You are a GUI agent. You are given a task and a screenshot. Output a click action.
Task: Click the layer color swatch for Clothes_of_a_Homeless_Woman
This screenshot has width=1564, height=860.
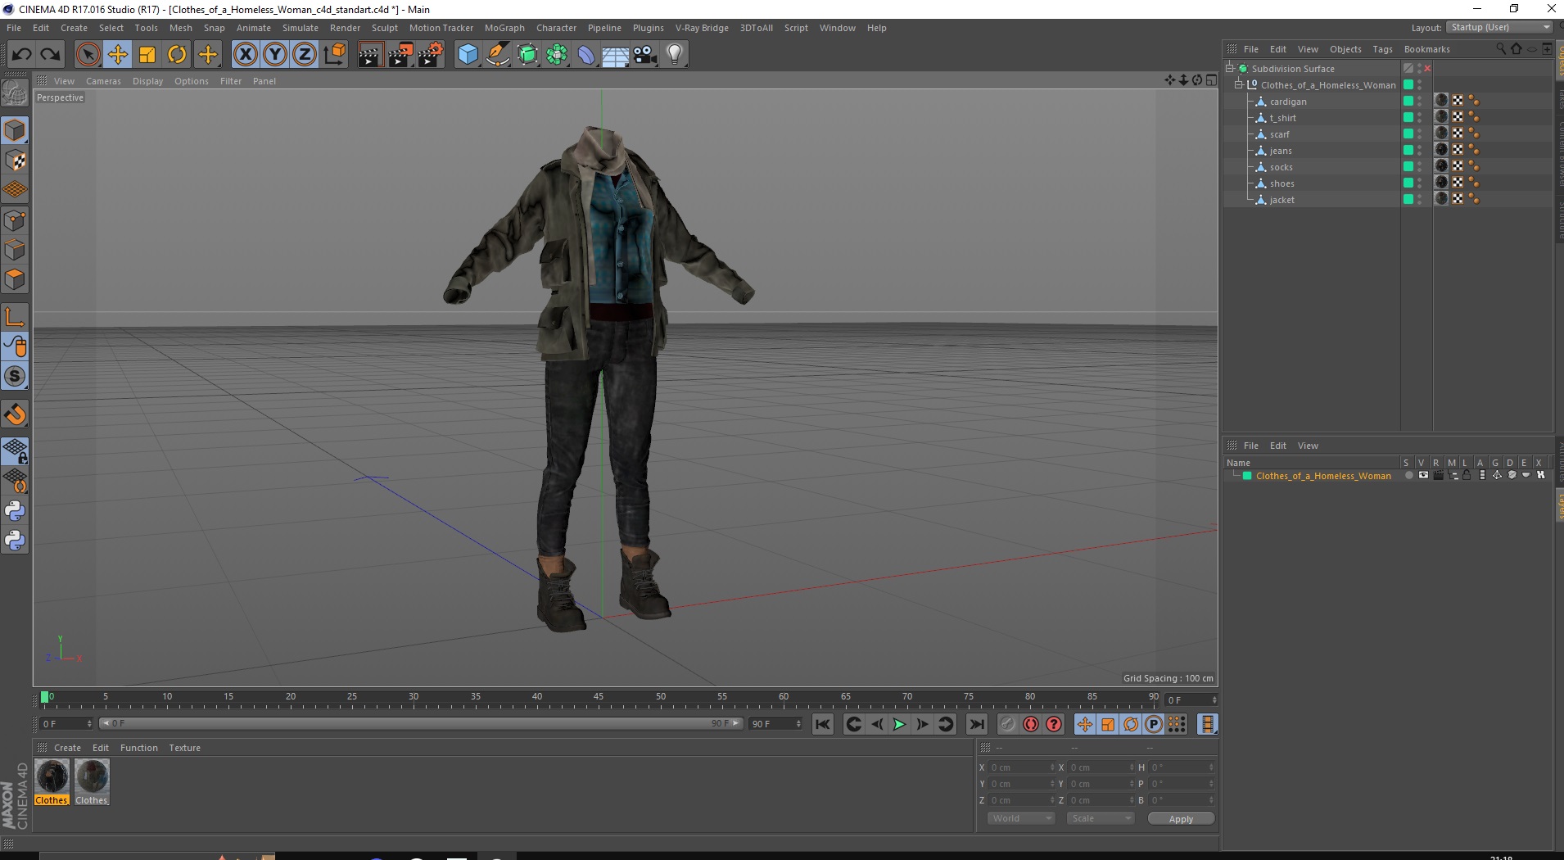point(1247,476)
